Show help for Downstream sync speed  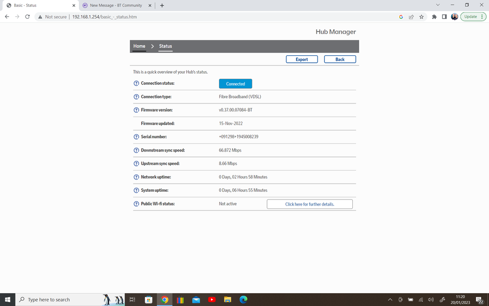136,151
